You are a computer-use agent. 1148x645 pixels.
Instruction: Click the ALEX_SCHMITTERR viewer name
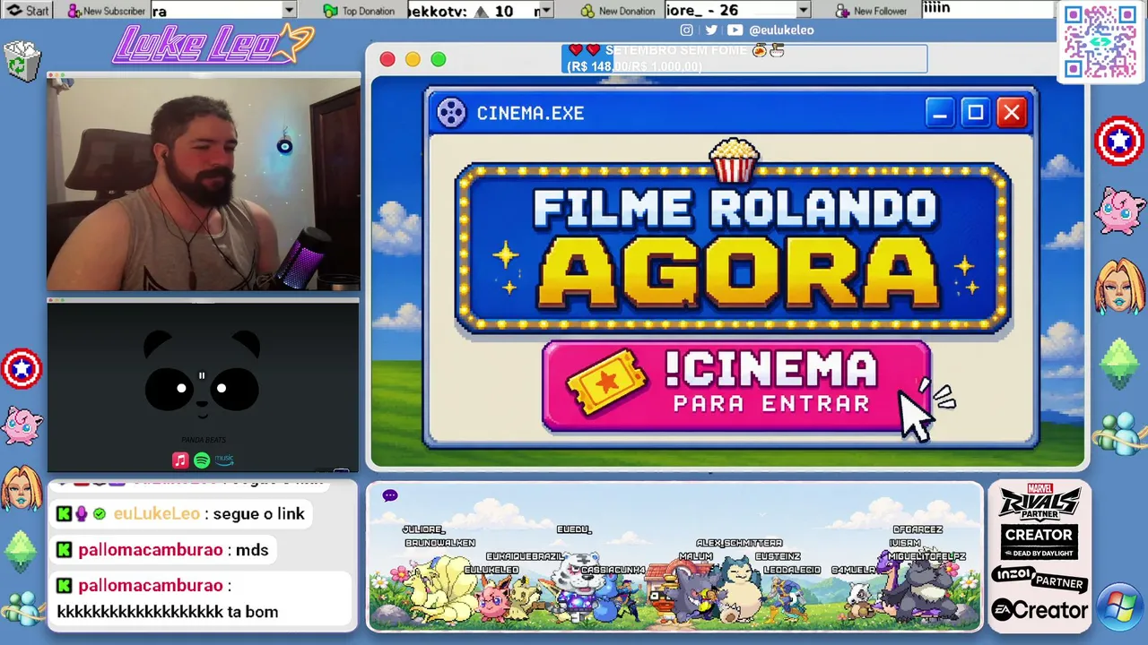pos(739,543)
